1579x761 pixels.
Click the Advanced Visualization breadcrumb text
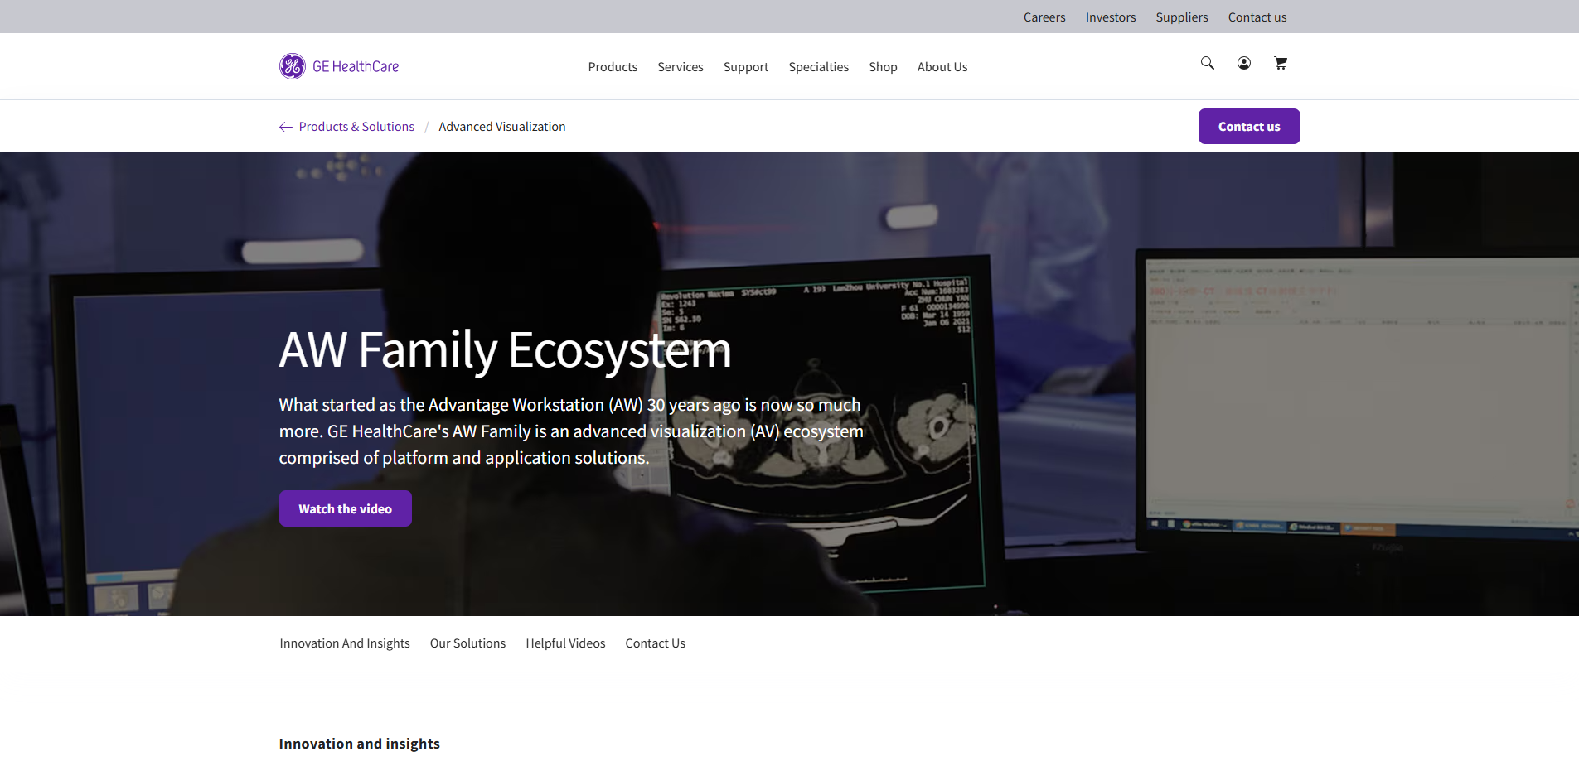tap(502, 127)
